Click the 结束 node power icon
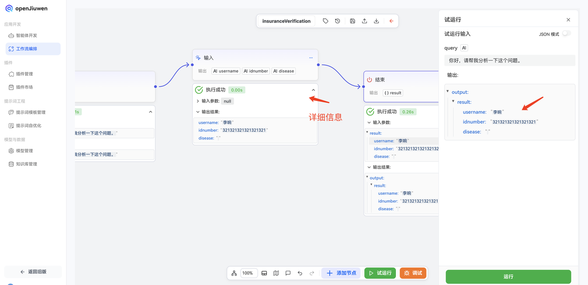Screen dimensions: 588x285 [369, 80]
